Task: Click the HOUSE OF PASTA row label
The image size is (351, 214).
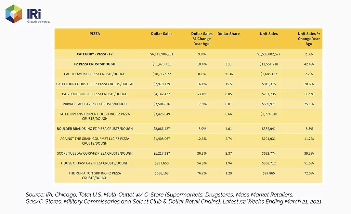Action: point(95,163)
